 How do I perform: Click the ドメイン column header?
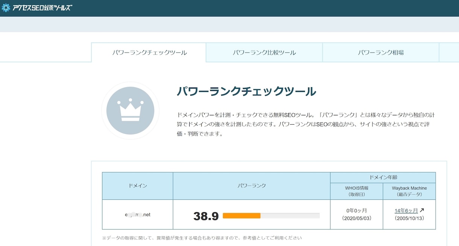(x=138, y=186)
